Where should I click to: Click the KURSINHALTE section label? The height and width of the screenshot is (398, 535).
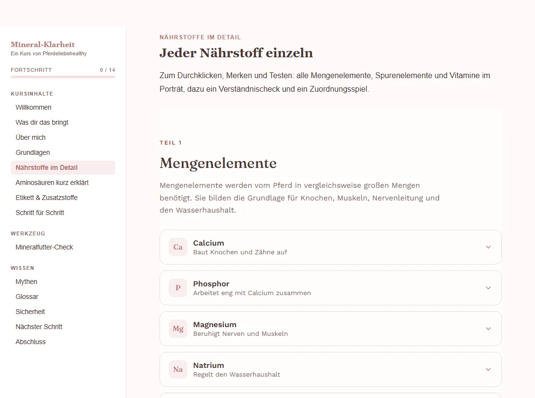(x=32, y=94)
